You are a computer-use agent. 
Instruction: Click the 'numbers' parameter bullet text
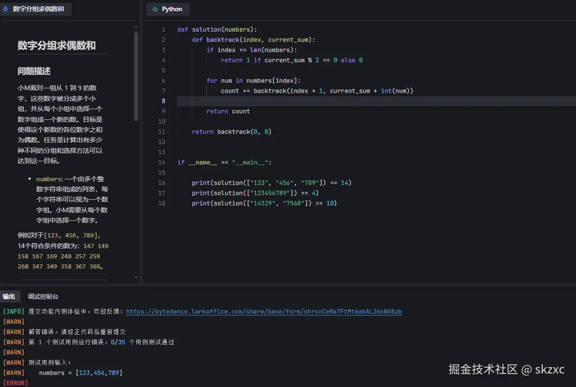(49, 179)
